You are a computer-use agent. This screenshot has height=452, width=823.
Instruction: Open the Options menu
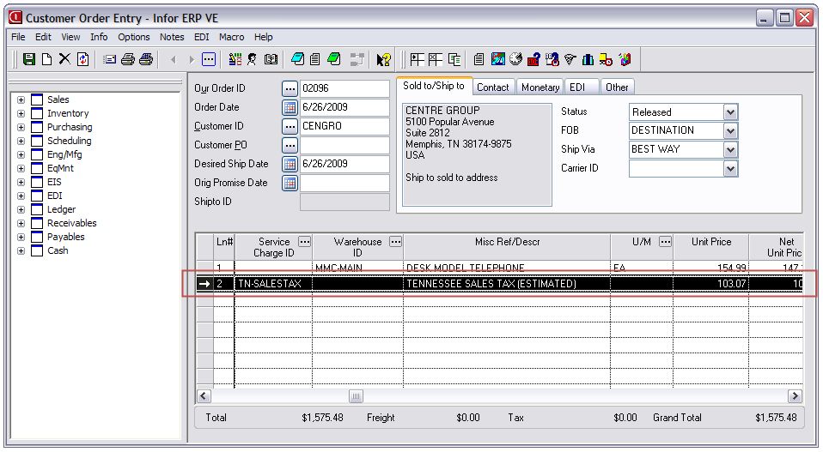click(134, 37)
